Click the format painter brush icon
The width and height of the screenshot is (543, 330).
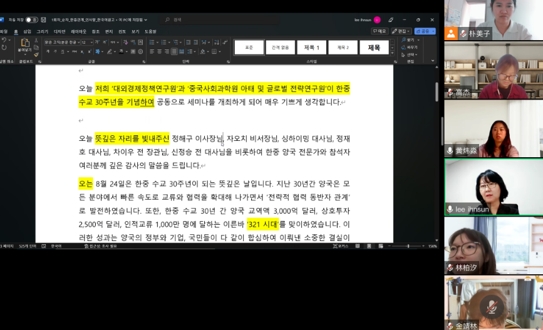click(36, 54)
